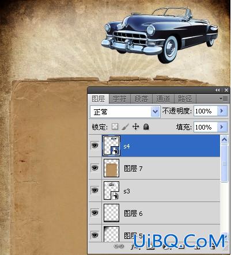Toggle visibility of s3 layer
The height and width of the screenshot is (255, 231).
(x=94, y=191)
